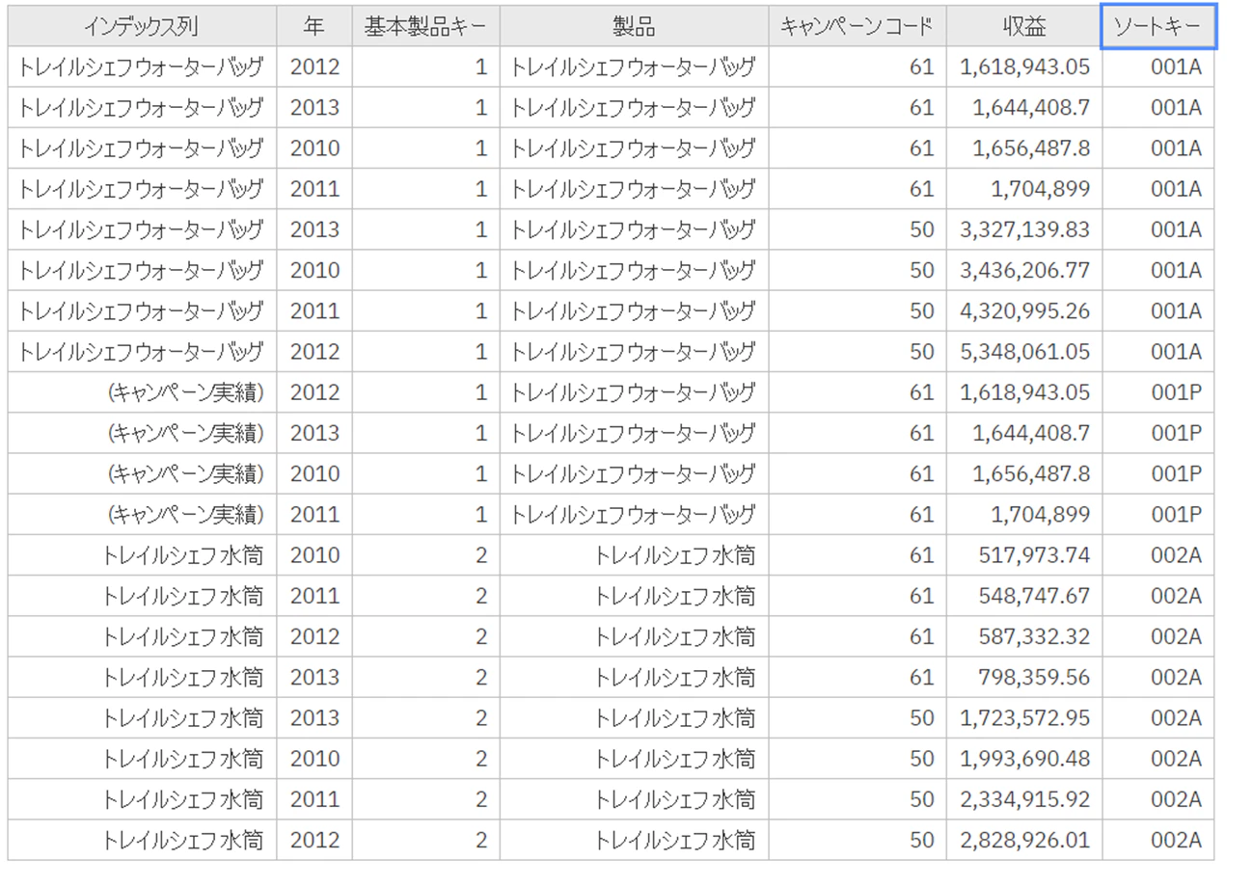Click year 2012 in the 587,332.32 row
The image size is (1252, 887).
click(x=314, y=636)
